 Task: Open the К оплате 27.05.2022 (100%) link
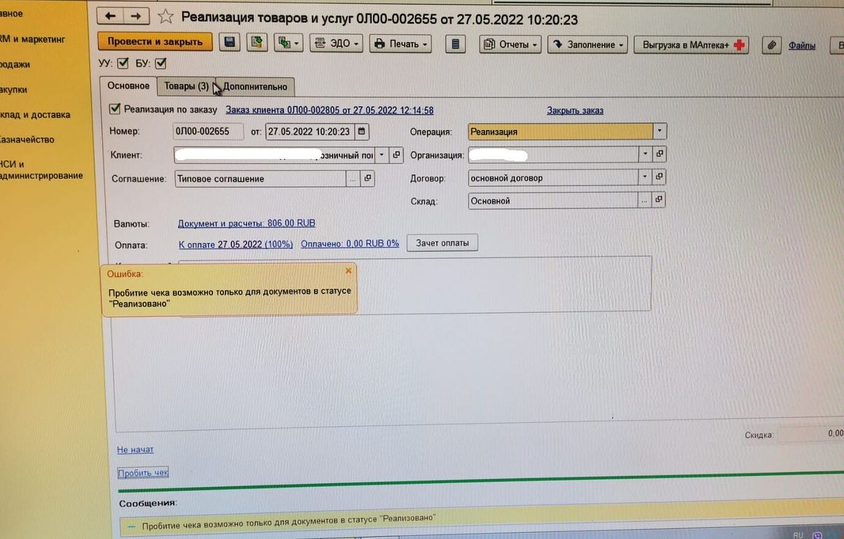[x=235, y=244]
